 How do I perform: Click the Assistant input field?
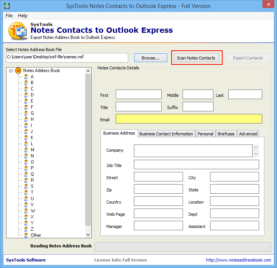[235, 226]
